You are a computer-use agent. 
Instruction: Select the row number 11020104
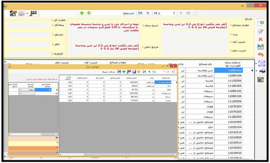(x=228, y=127)
